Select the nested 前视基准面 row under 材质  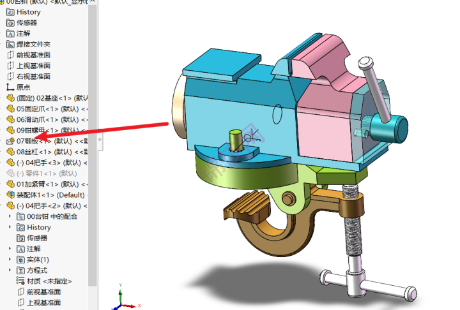40,292
